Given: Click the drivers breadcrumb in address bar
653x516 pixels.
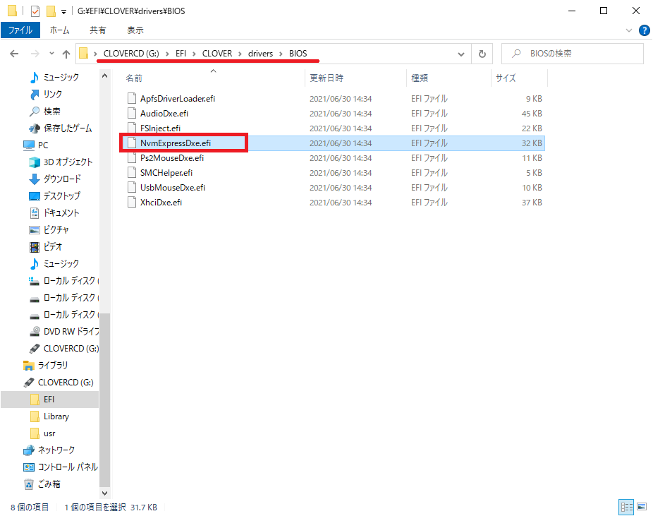Looking at the screenshot, I should tap(260, 54).
